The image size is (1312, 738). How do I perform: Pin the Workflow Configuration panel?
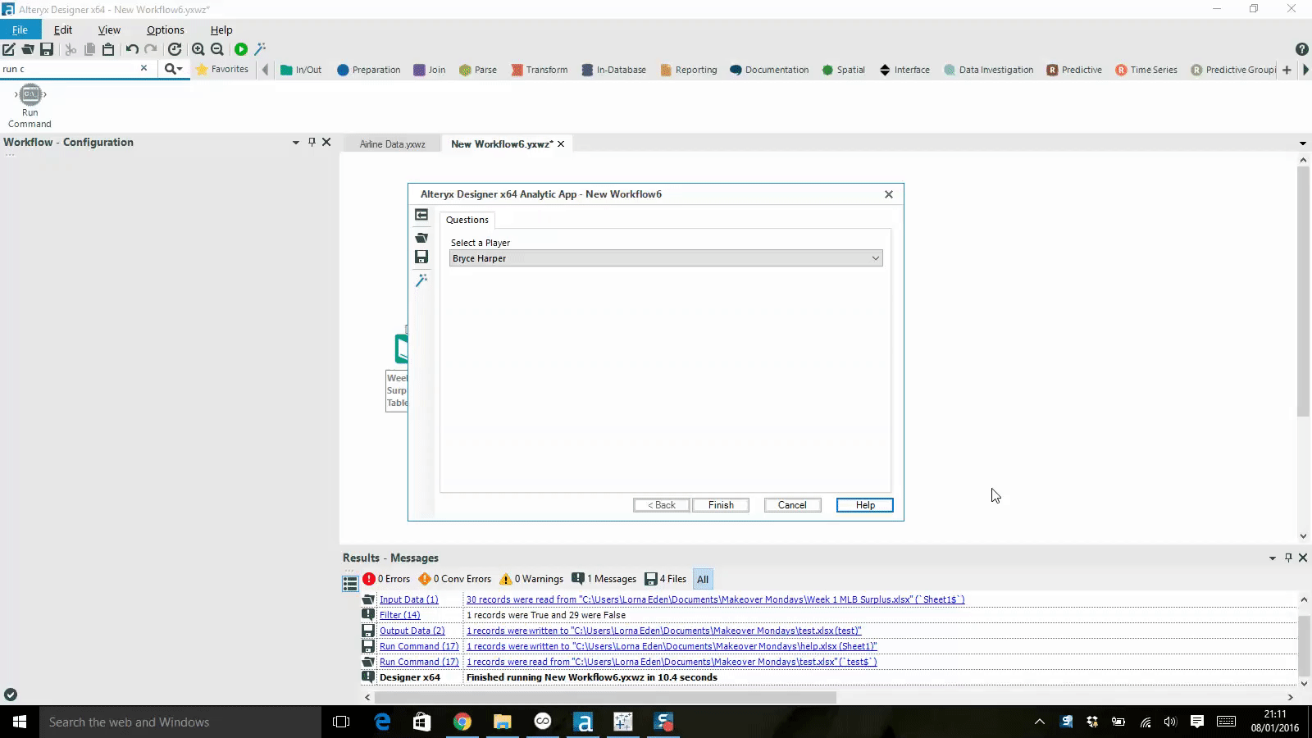coord(312,142)
